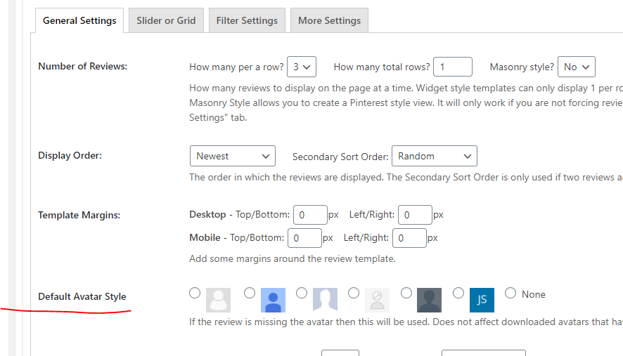Screen dimensions: 623x356
Task: Select radio button for first gray avatar
Action: click(x=195, y=293)
